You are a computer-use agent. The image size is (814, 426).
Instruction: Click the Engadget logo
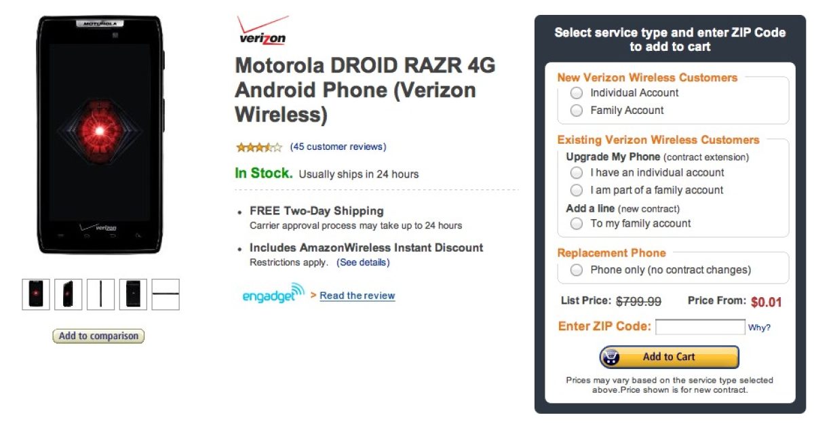pos(273,294)
